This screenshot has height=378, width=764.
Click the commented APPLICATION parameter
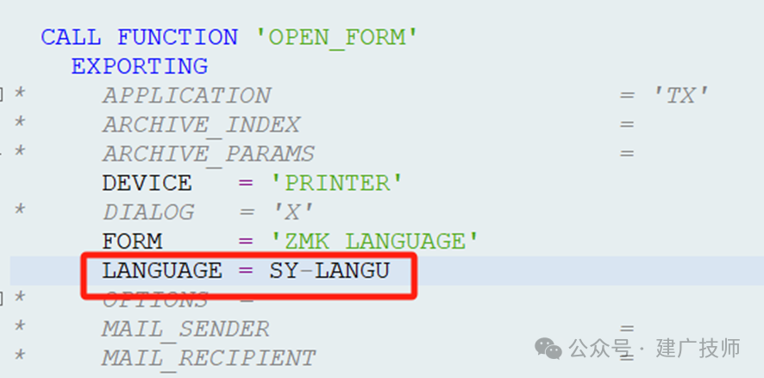coord(186,96)
